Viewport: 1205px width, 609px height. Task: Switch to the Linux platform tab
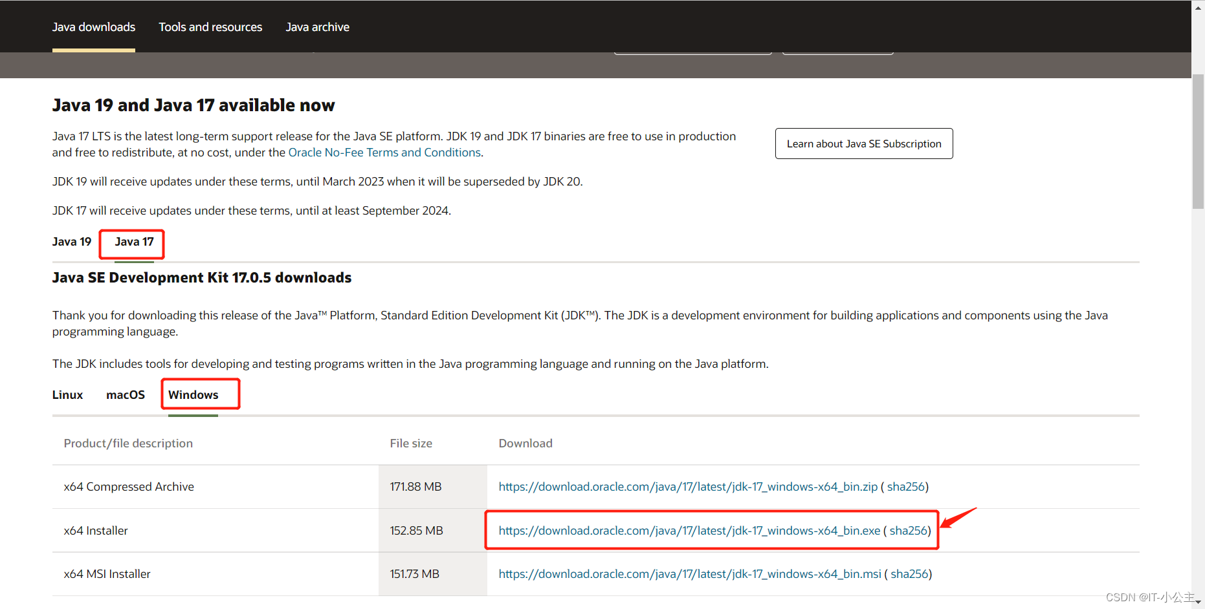coord(67,395)
